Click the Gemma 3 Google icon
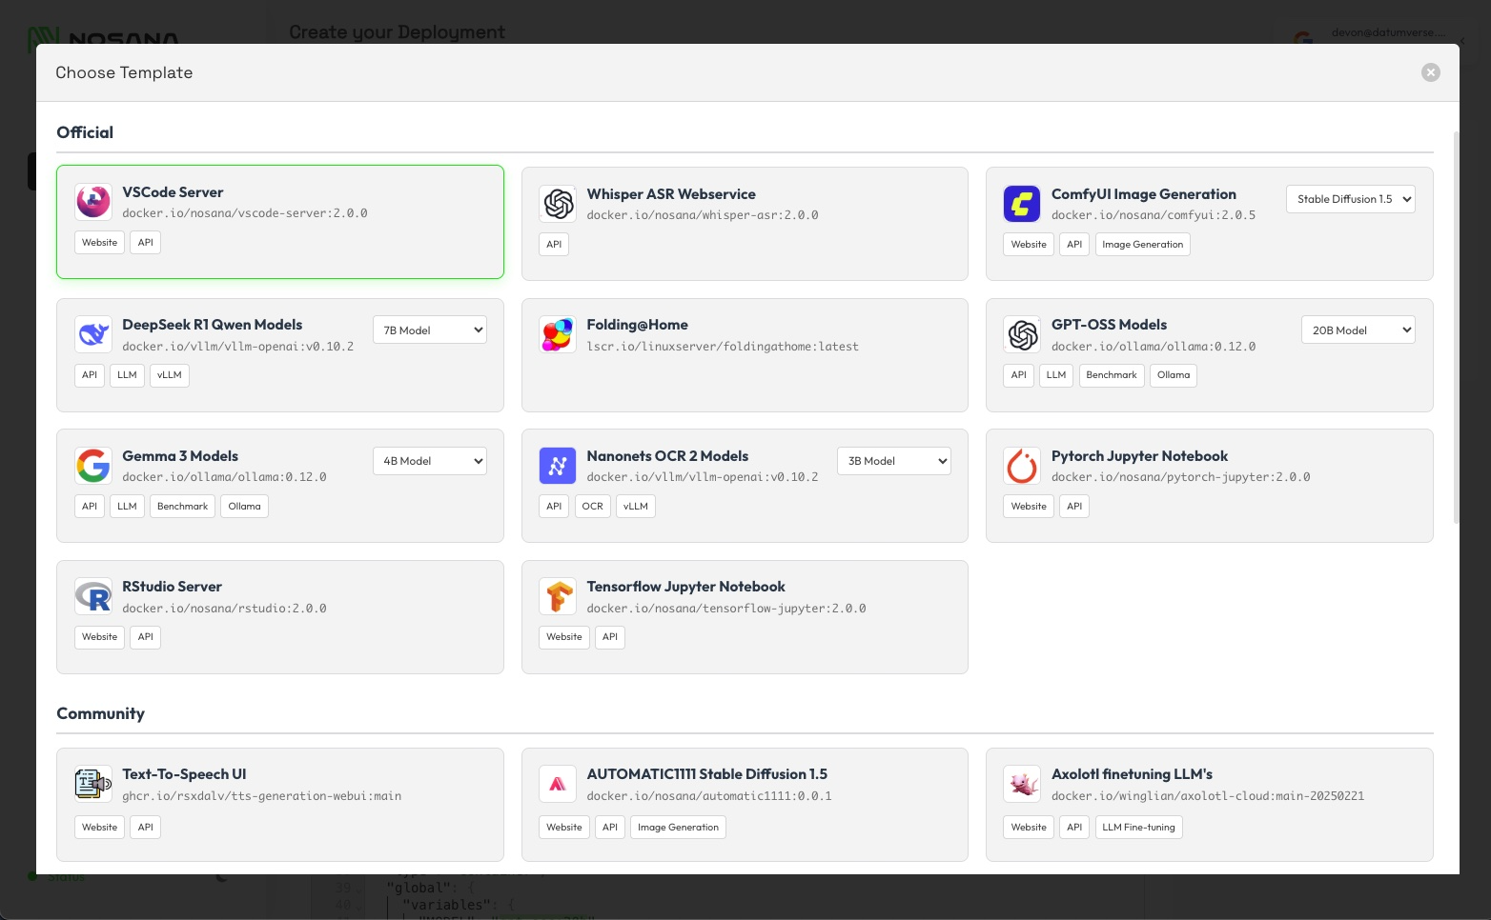The width and height of the screenshot is (1491, 920). [93, 466]
